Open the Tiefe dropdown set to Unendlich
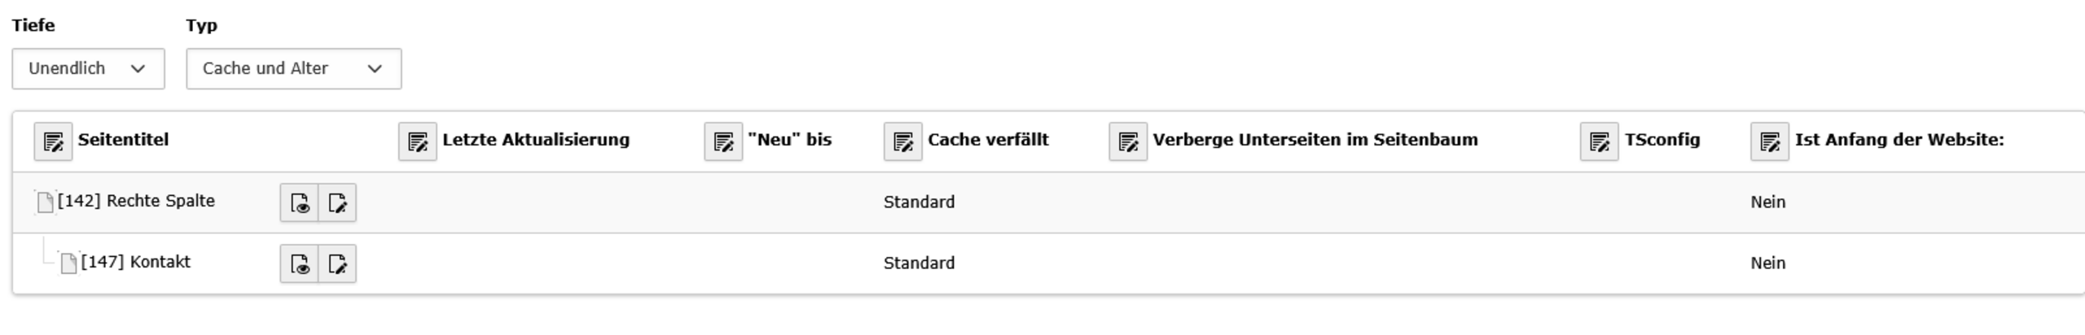The image size is (2085, 335). click(88, 68)
